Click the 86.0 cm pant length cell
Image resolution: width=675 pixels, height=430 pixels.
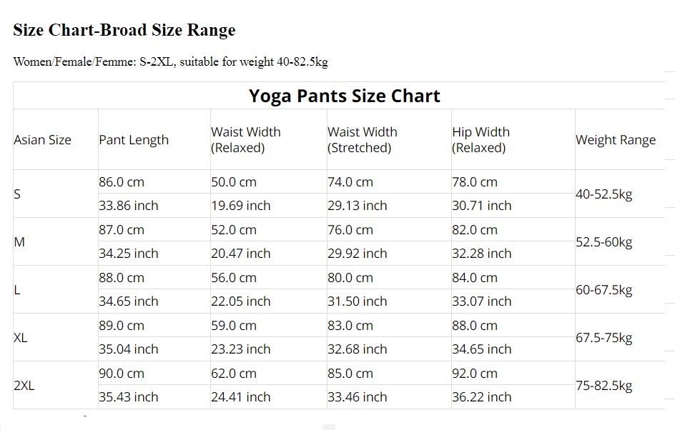(122, 182)
